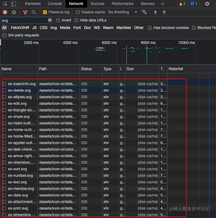The image size is (216, 218).
Task: Select the ex-edit.svg request
Action: tap(17, 104)
